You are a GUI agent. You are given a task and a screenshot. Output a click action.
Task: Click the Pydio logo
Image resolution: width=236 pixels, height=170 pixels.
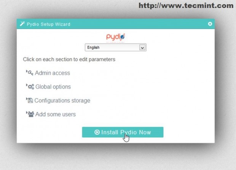(116, 37)
